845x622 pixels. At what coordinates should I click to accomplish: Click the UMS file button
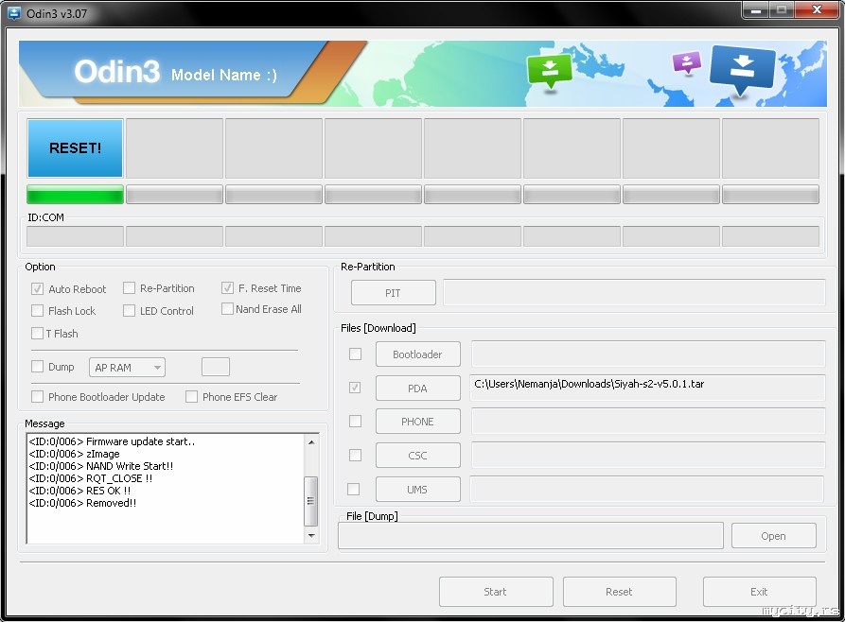(x=417, y=490)
